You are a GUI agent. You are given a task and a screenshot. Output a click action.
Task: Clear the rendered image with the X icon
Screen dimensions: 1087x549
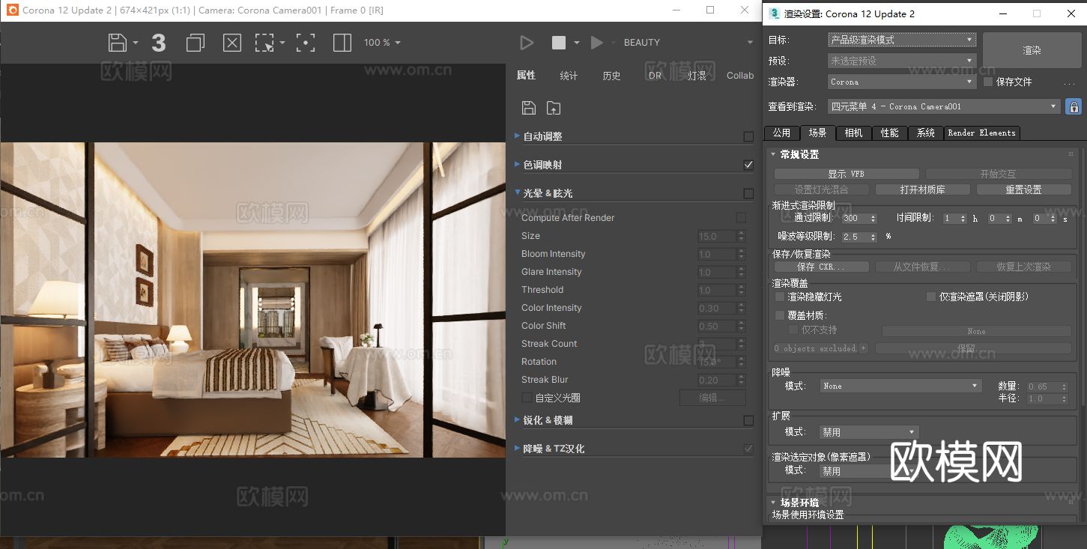(x=231, y=43)
